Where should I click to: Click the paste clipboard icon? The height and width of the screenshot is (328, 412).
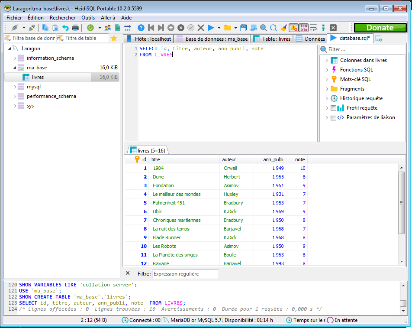55,28
